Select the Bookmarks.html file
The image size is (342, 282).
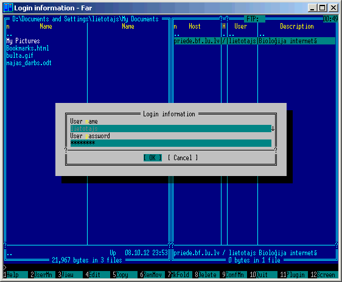[28, 48]
